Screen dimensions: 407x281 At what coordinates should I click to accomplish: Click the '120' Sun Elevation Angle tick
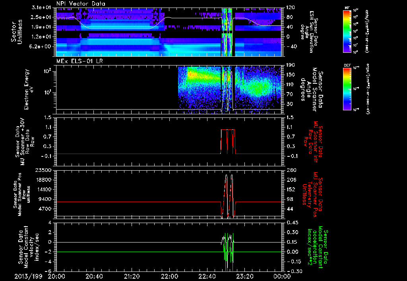tap(291, 8)
